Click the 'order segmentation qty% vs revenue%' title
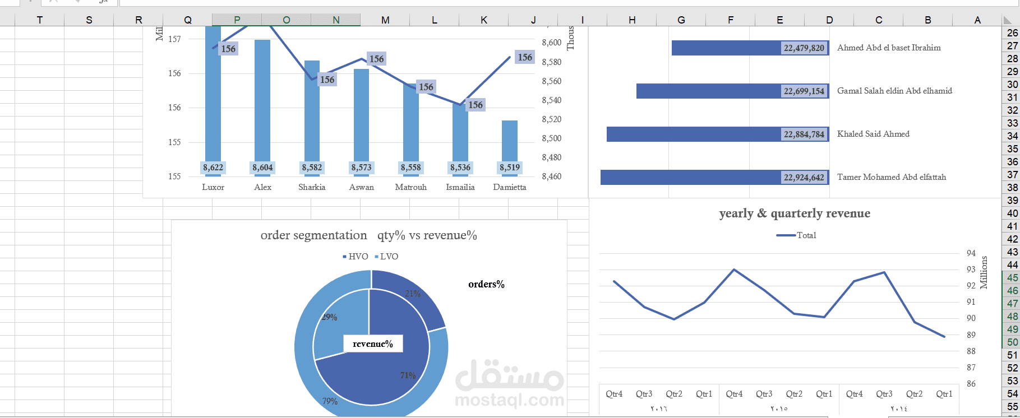 [369, 235]
